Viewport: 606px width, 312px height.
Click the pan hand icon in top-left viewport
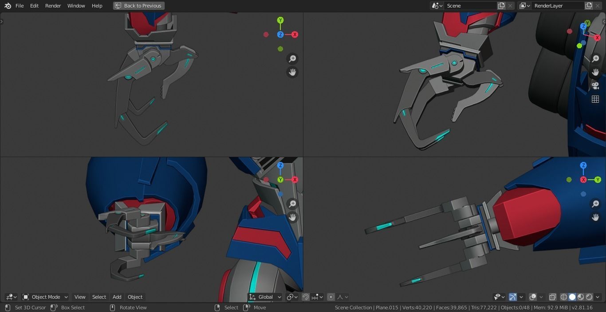pos(292,72)
